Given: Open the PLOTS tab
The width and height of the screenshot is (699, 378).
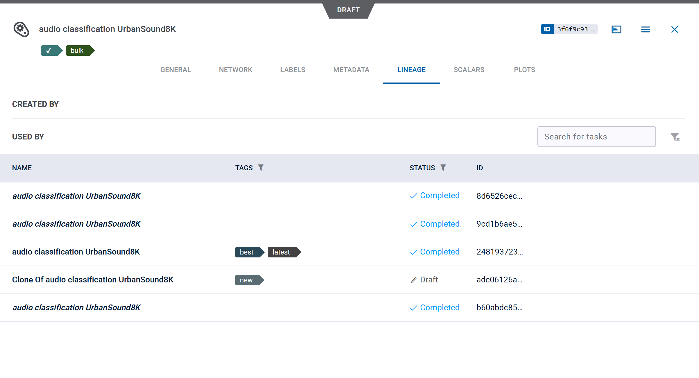Looking at the screenshot, I should [x=524, y=70].
